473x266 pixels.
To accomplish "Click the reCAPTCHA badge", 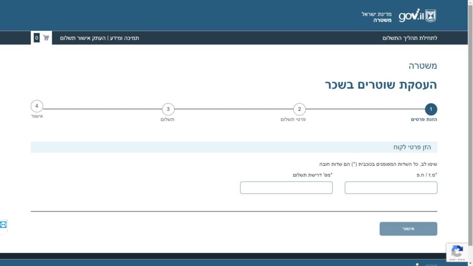I will coord(457,252).
